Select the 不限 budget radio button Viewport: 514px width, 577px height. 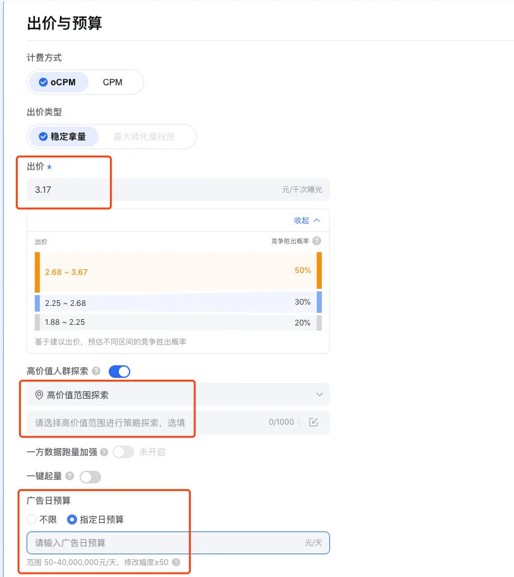pos(31,519)
